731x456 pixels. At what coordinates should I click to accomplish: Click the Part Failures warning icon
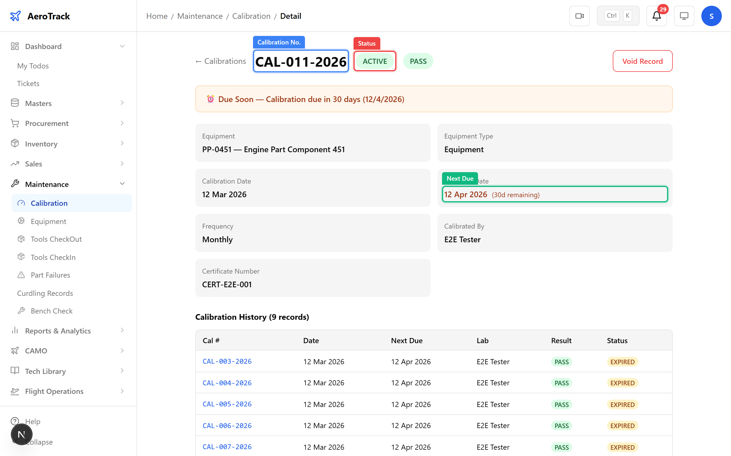pyautogui.click(x=21, y=275)
